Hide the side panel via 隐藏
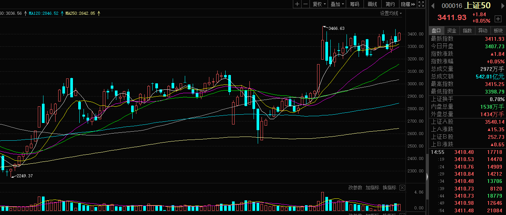506x215 pixels. click(x=408, y=4)
